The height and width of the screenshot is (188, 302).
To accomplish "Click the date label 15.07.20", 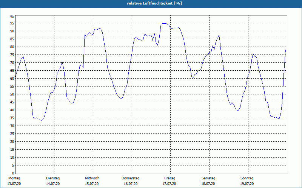I will pyautogui.click(x=92, y=184).
